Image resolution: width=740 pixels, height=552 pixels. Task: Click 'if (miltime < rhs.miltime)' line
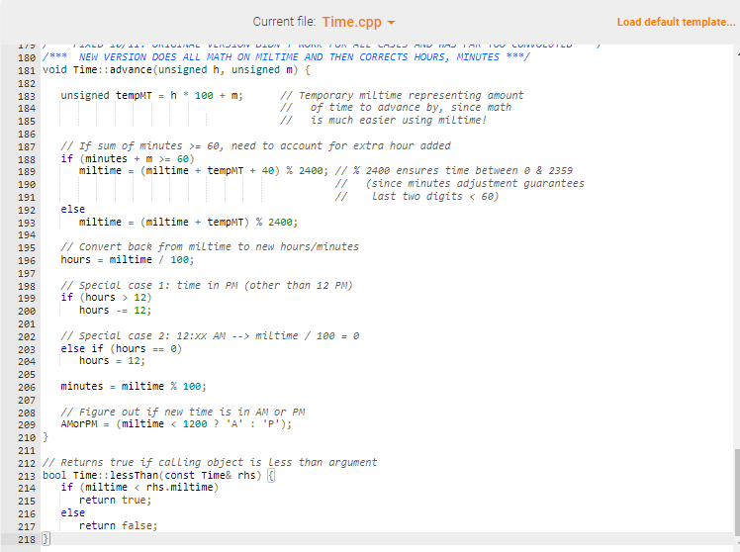[139, 488]
